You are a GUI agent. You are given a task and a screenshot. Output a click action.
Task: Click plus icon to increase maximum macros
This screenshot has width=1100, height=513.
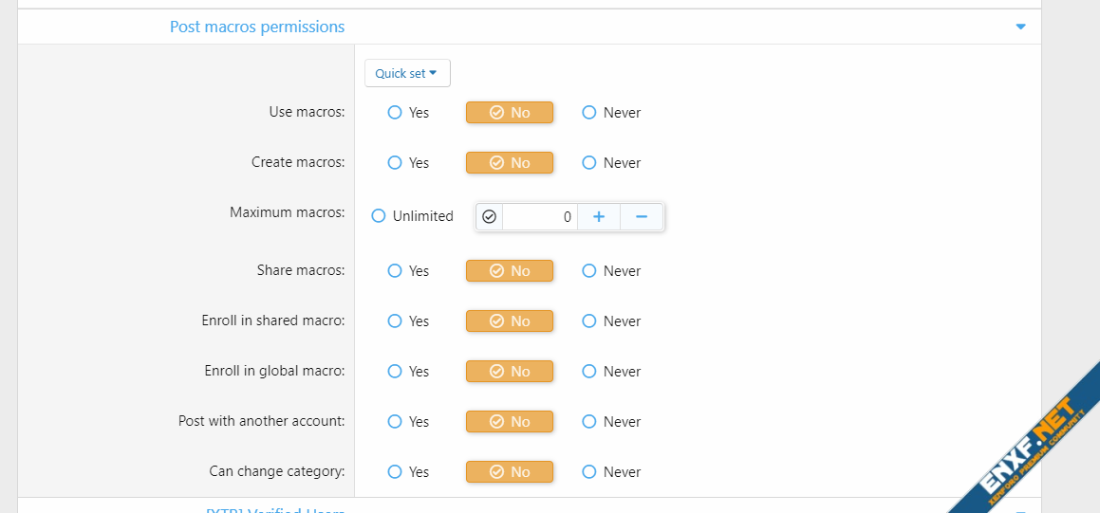click(599, 216)
